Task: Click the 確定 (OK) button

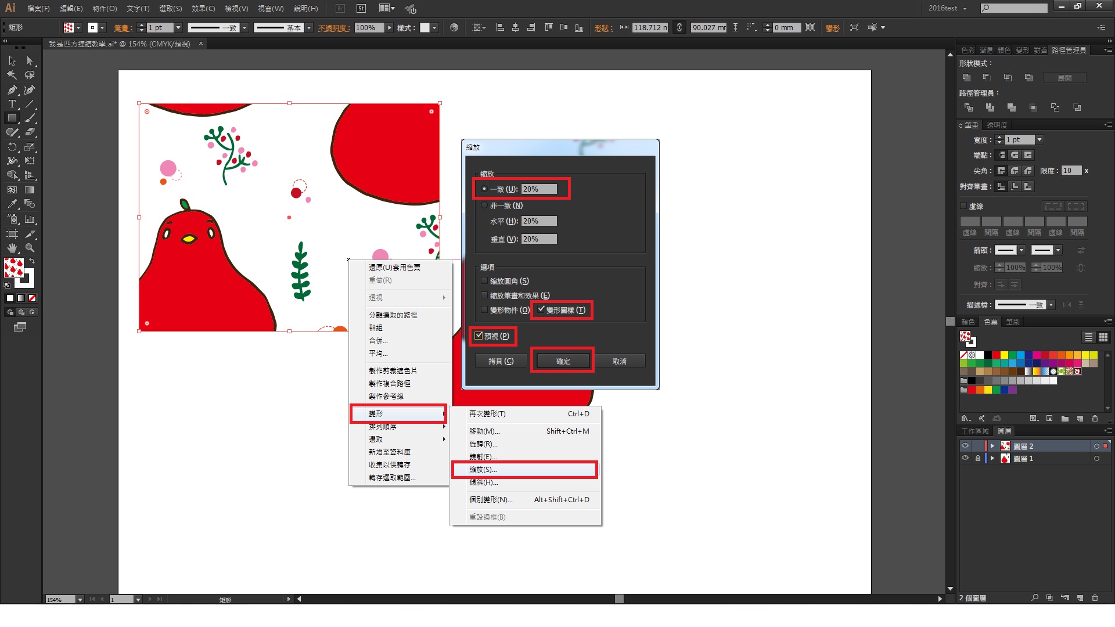Action: click(563, 361)
